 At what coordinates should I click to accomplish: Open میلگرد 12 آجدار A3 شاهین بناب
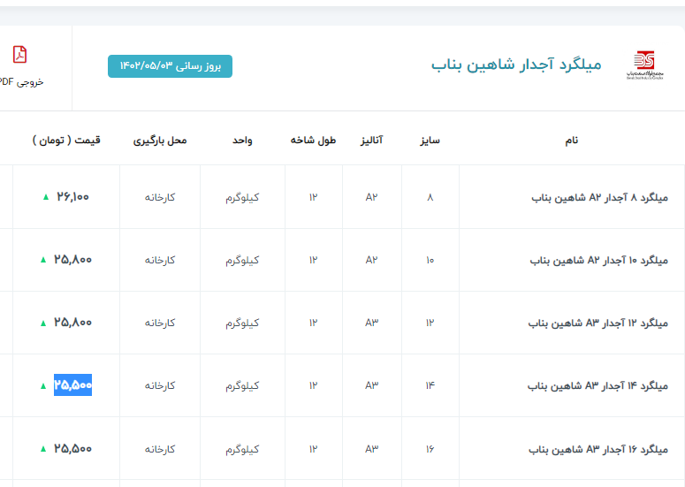(x=597, y=323)
